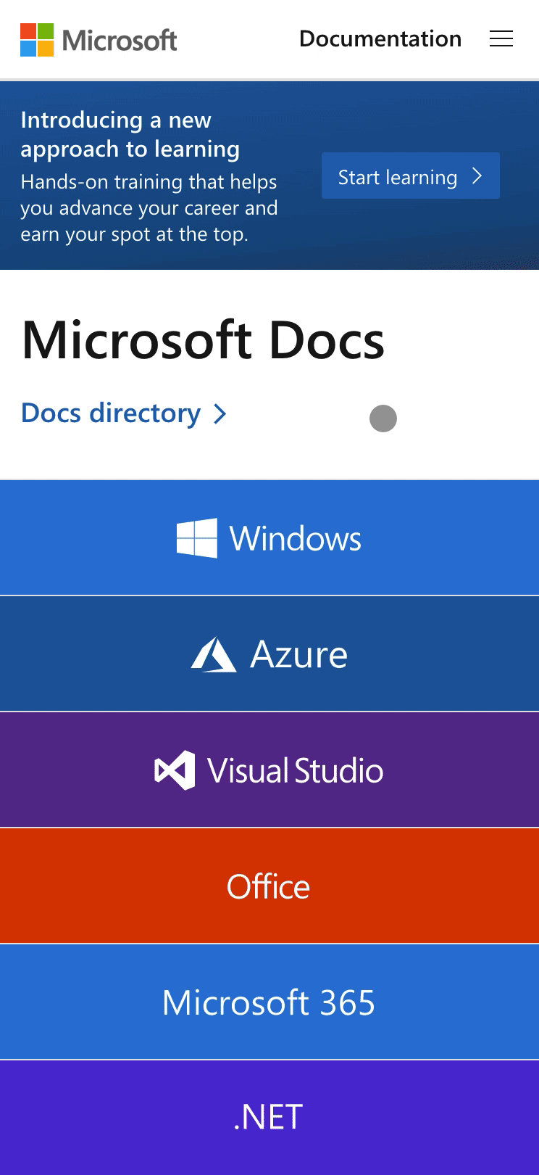Open the Azure documentation tile
The width and height of the screenshot is (539, 1175).
(269, 654)
